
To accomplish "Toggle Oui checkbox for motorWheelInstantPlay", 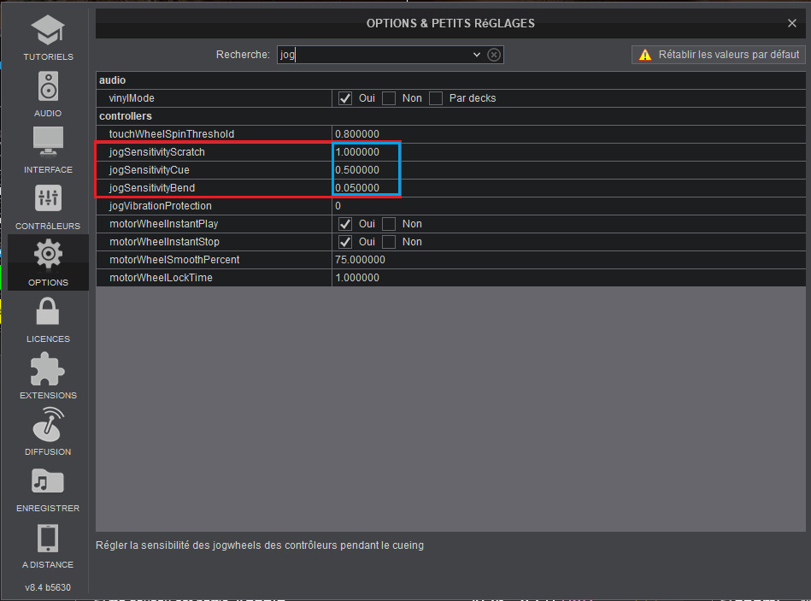I will 345,224.
